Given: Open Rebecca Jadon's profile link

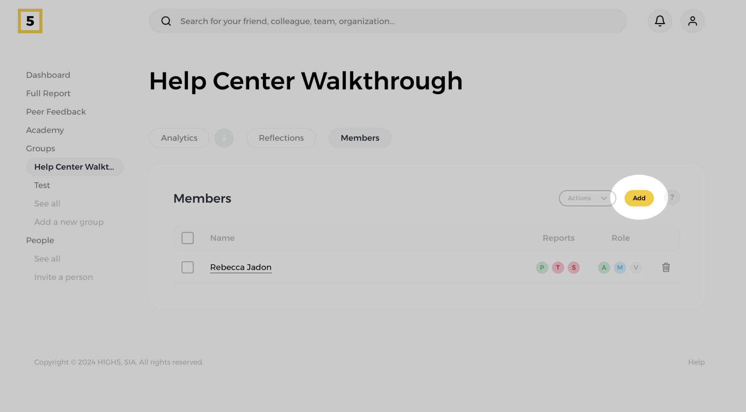Looking at the screenshot, I should (240, 267).
